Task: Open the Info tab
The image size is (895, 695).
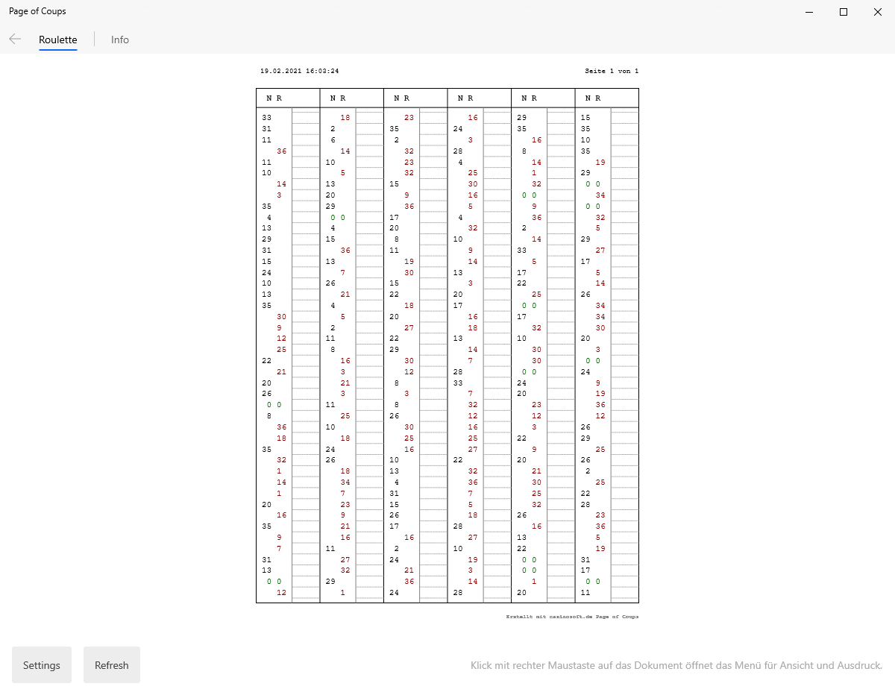Action: click(x=120, y=40)
